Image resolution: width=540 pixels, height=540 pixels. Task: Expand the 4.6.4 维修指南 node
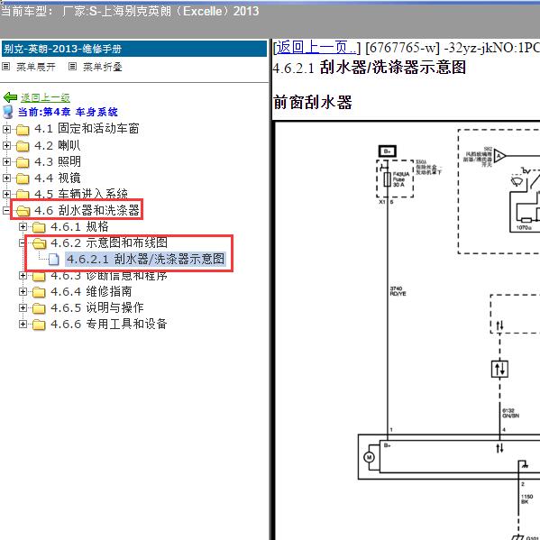point(23,292)
